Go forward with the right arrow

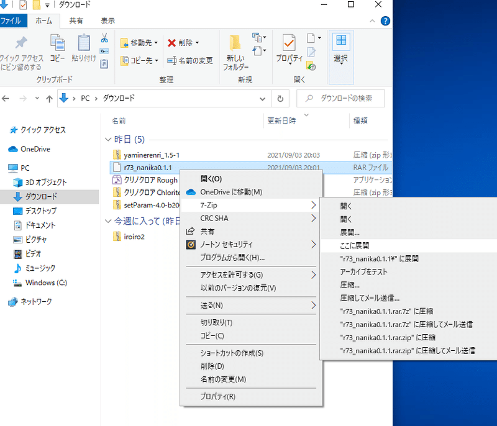click(x=23, y=99)
